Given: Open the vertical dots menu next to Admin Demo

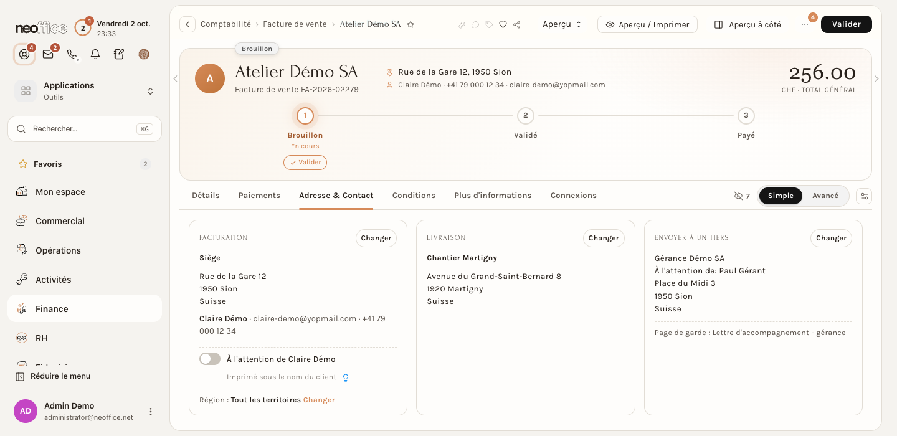Looking at the screenshot, I should [x=150, y=412].
